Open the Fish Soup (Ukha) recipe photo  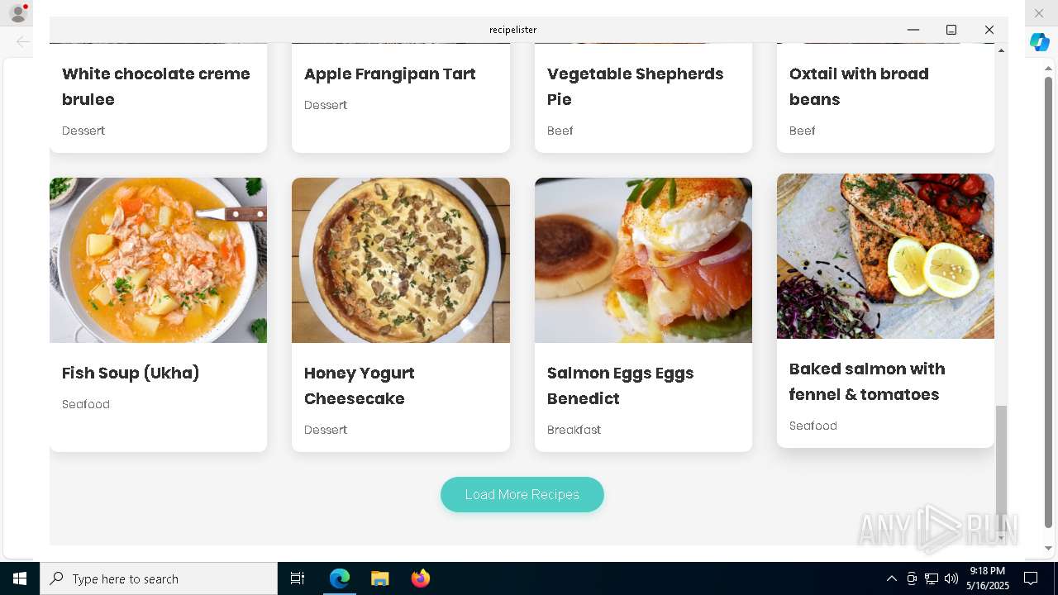[x=158, y=260]
